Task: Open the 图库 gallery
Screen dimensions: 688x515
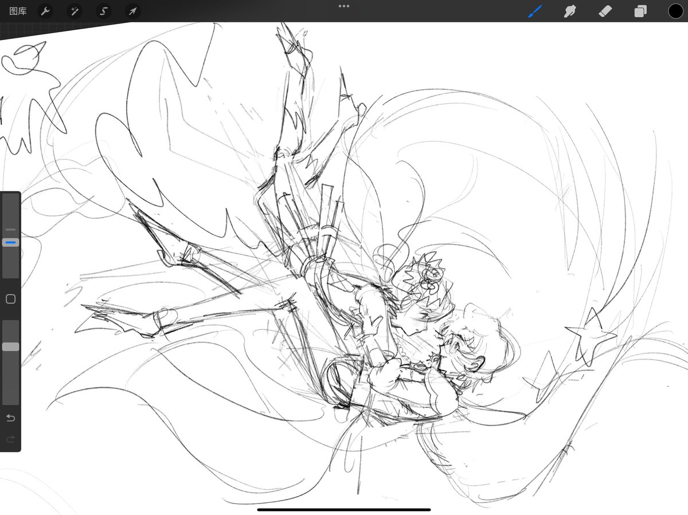Action: [x=18, y=11]
